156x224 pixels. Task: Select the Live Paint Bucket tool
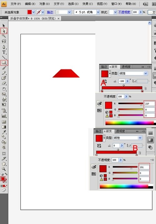point(4,142)
